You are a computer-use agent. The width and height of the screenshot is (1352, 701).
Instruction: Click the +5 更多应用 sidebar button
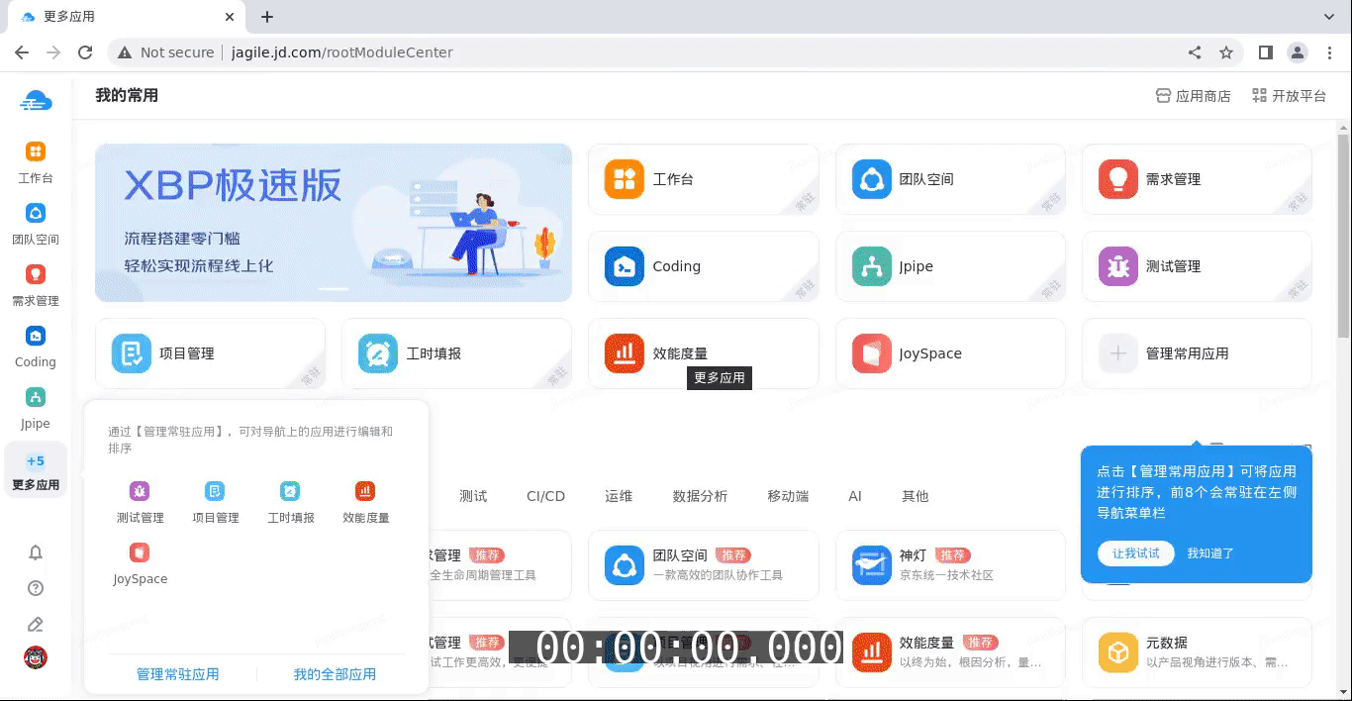coord(36,471)
